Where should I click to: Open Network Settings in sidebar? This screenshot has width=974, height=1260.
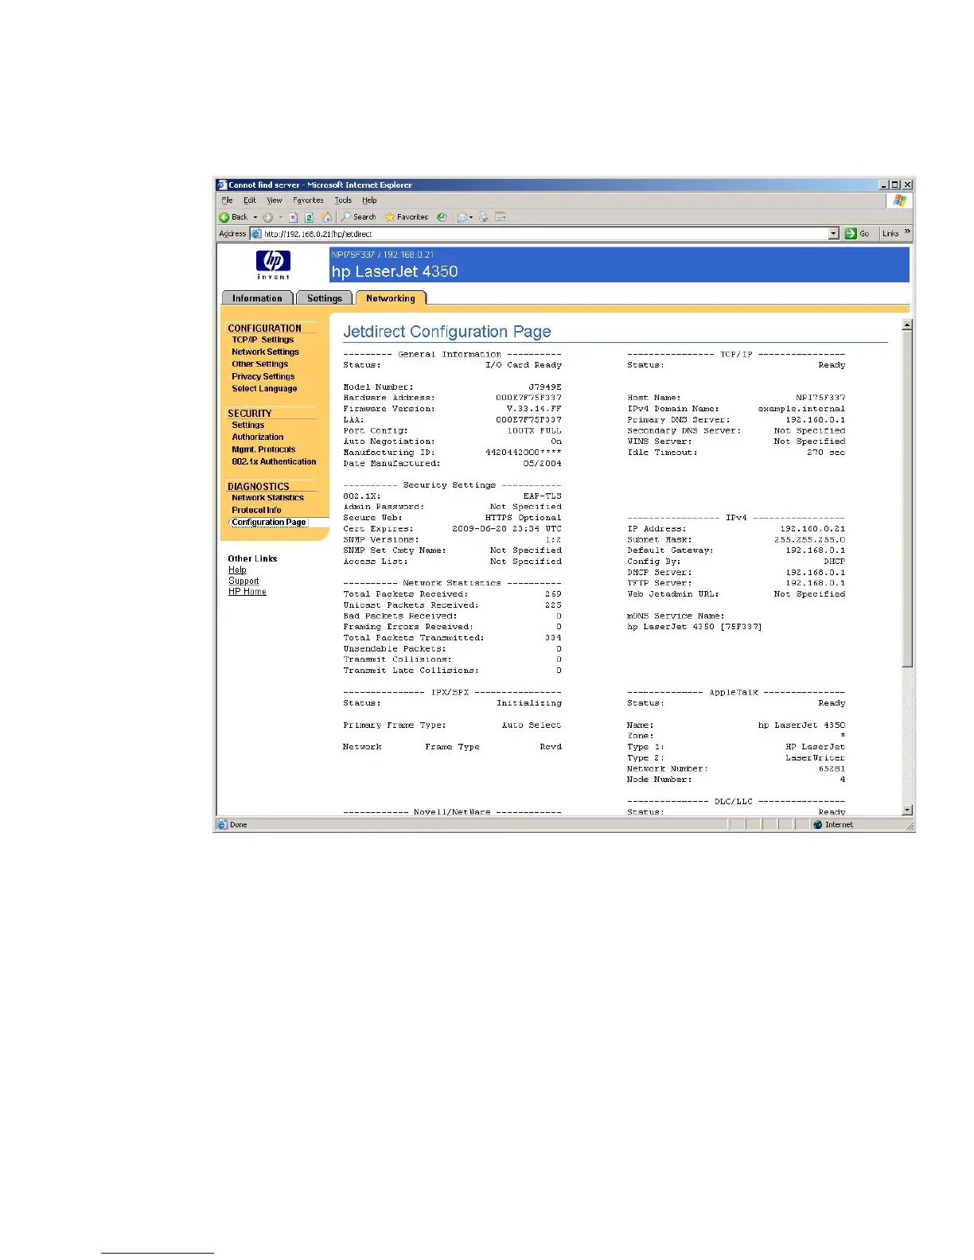click(x=265, y=352)
